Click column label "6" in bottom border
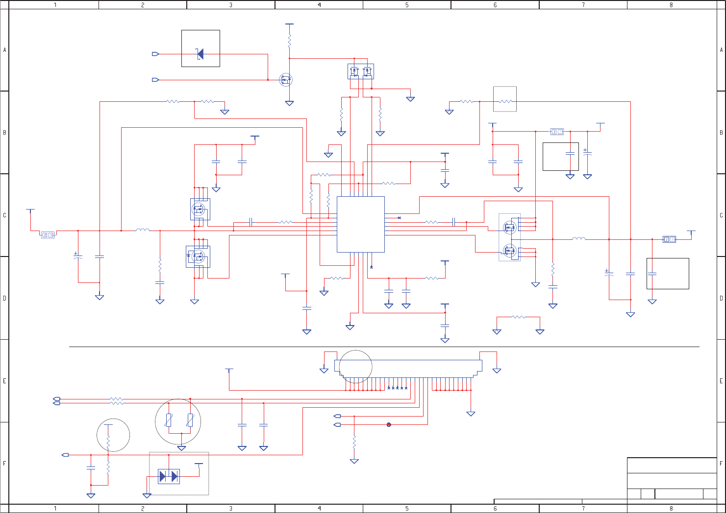The width and height of the screenshot is (726, 513). (495, 509)
